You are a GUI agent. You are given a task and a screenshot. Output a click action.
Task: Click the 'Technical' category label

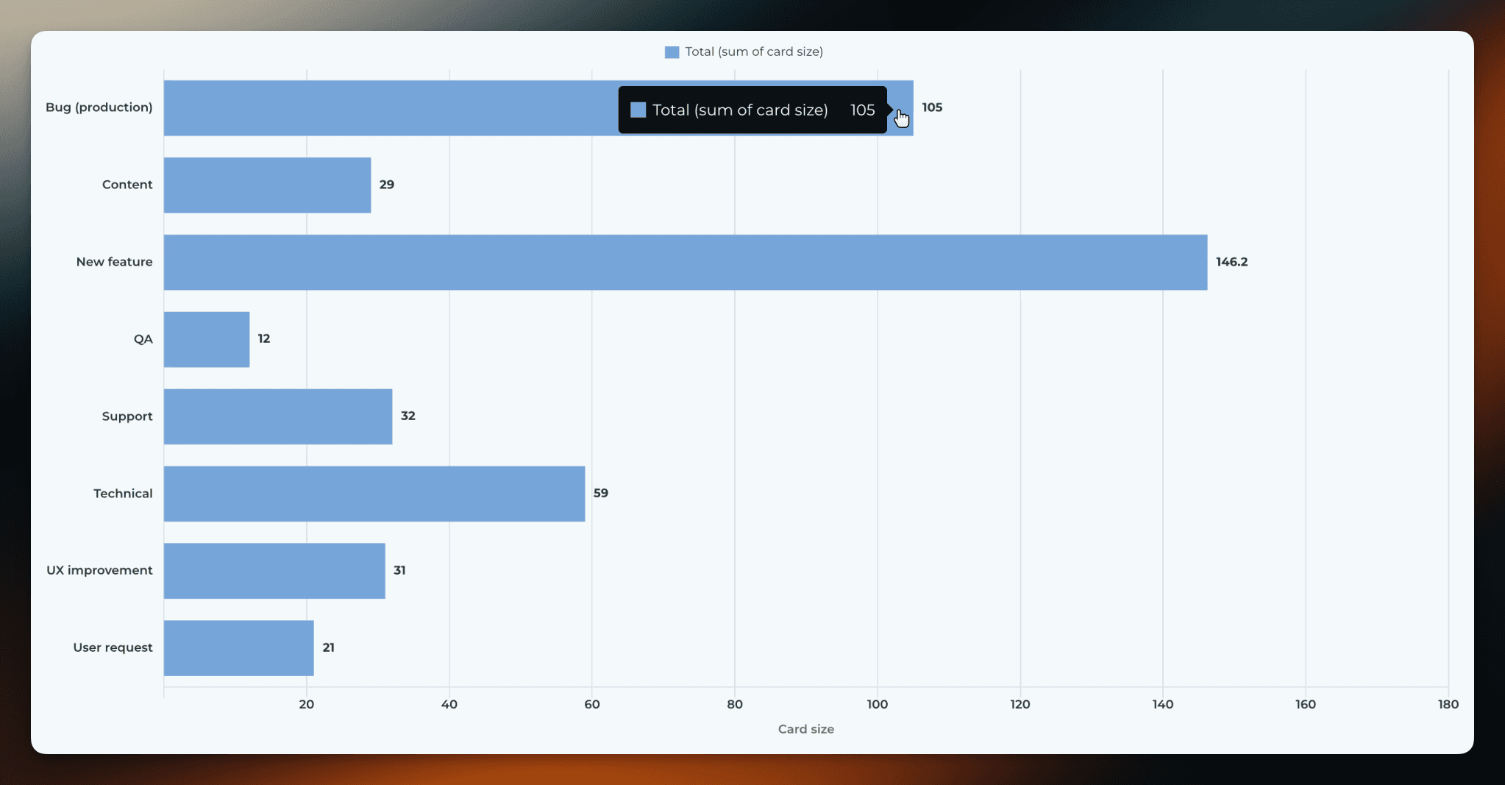(123, 494)
